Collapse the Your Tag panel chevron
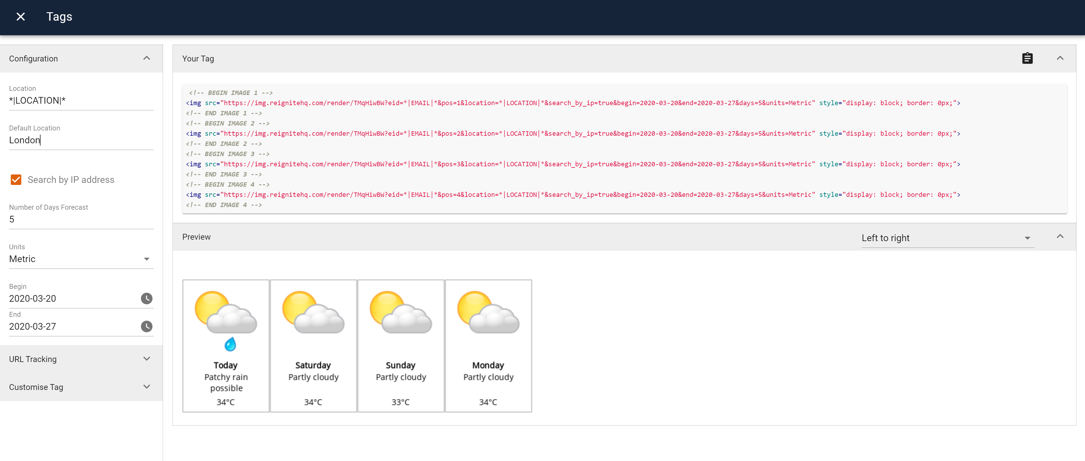 1060,59
